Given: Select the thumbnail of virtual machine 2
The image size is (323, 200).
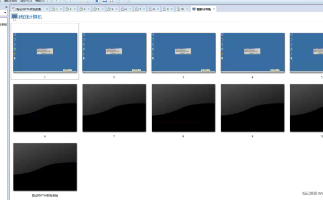Looking at the screenshot, I should (115, 53).
